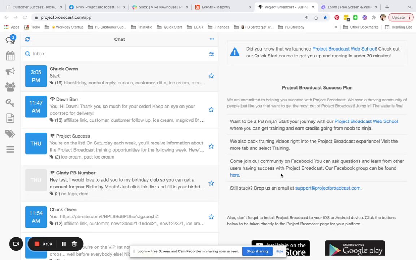416x260 pixels.
Task: Switch to the Slack Mike Newhouse tab
Action: click(160, 7)
